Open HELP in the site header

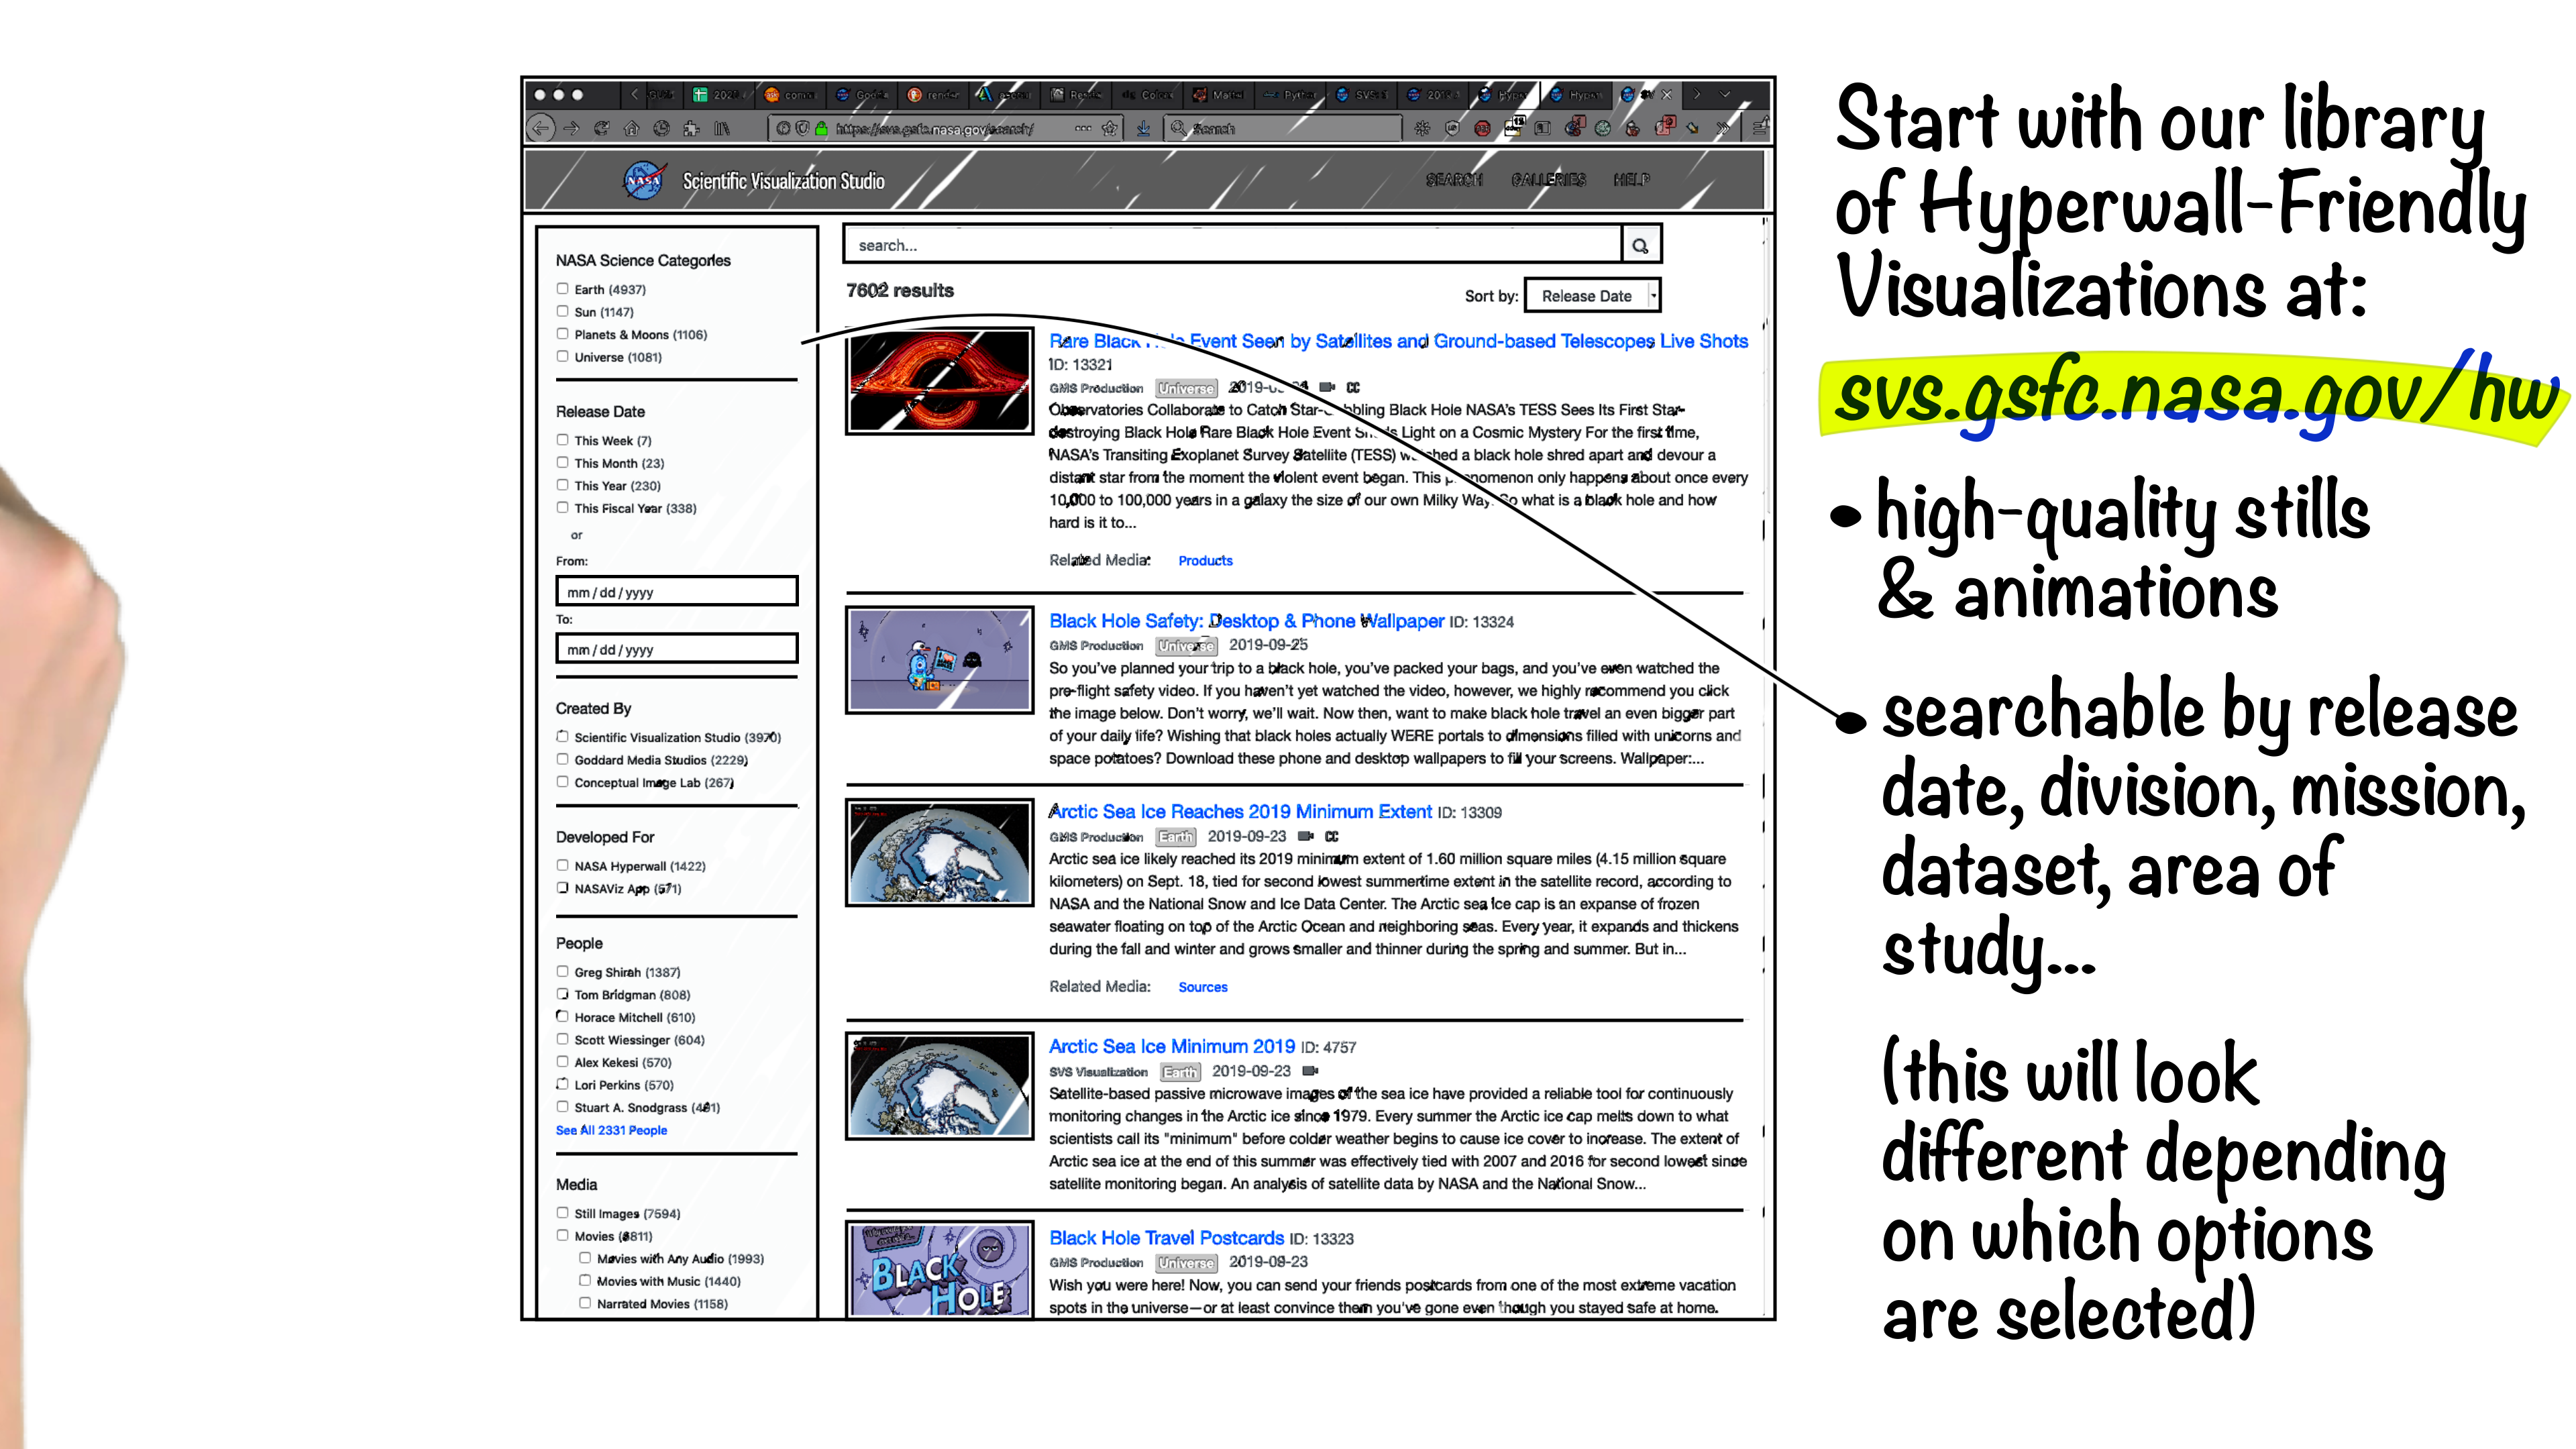(x=1631, y=179)
